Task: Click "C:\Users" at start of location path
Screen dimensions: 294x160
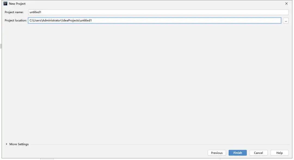Action: coord(35,20)
